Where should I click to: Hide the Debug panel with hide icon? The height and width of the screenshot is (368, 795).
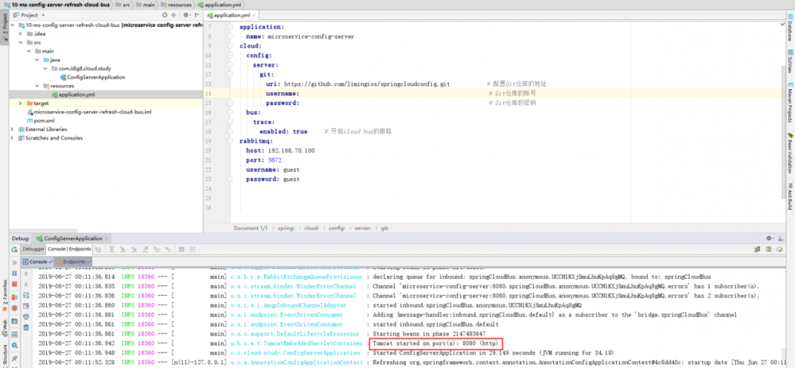pyautogui.click(x=781, y=238)
